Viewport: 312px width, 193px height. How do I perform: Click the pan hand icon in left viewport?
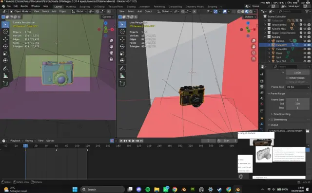click(111, 47)
